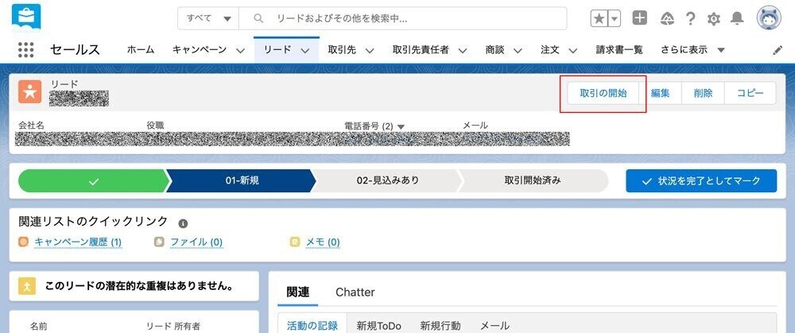Screen dimensions: 795x333
Task: Click the orange lead star icon
Action: pos(30,91)
